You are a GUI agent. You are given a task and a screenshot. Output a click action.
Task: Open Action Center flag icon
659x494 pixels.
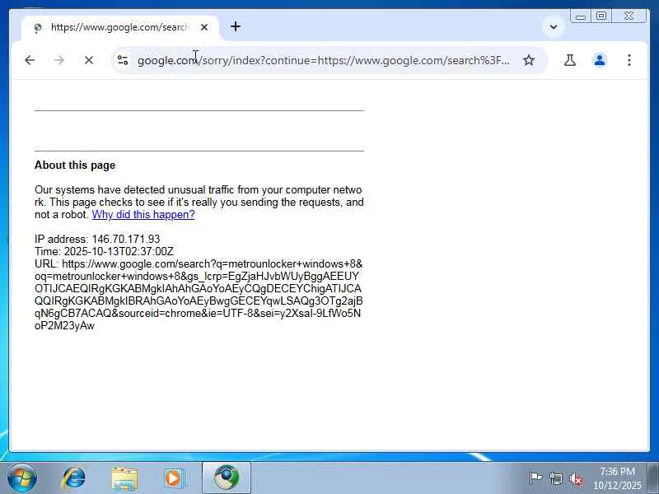(535, 478)
